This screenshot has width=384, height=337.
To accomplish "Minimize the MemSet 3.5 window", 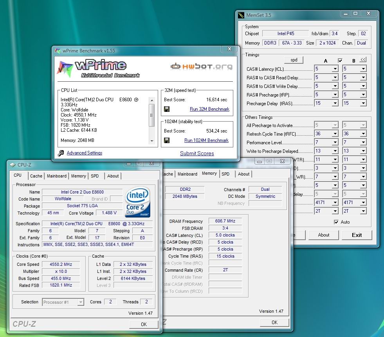I will (x=346, y=14).
